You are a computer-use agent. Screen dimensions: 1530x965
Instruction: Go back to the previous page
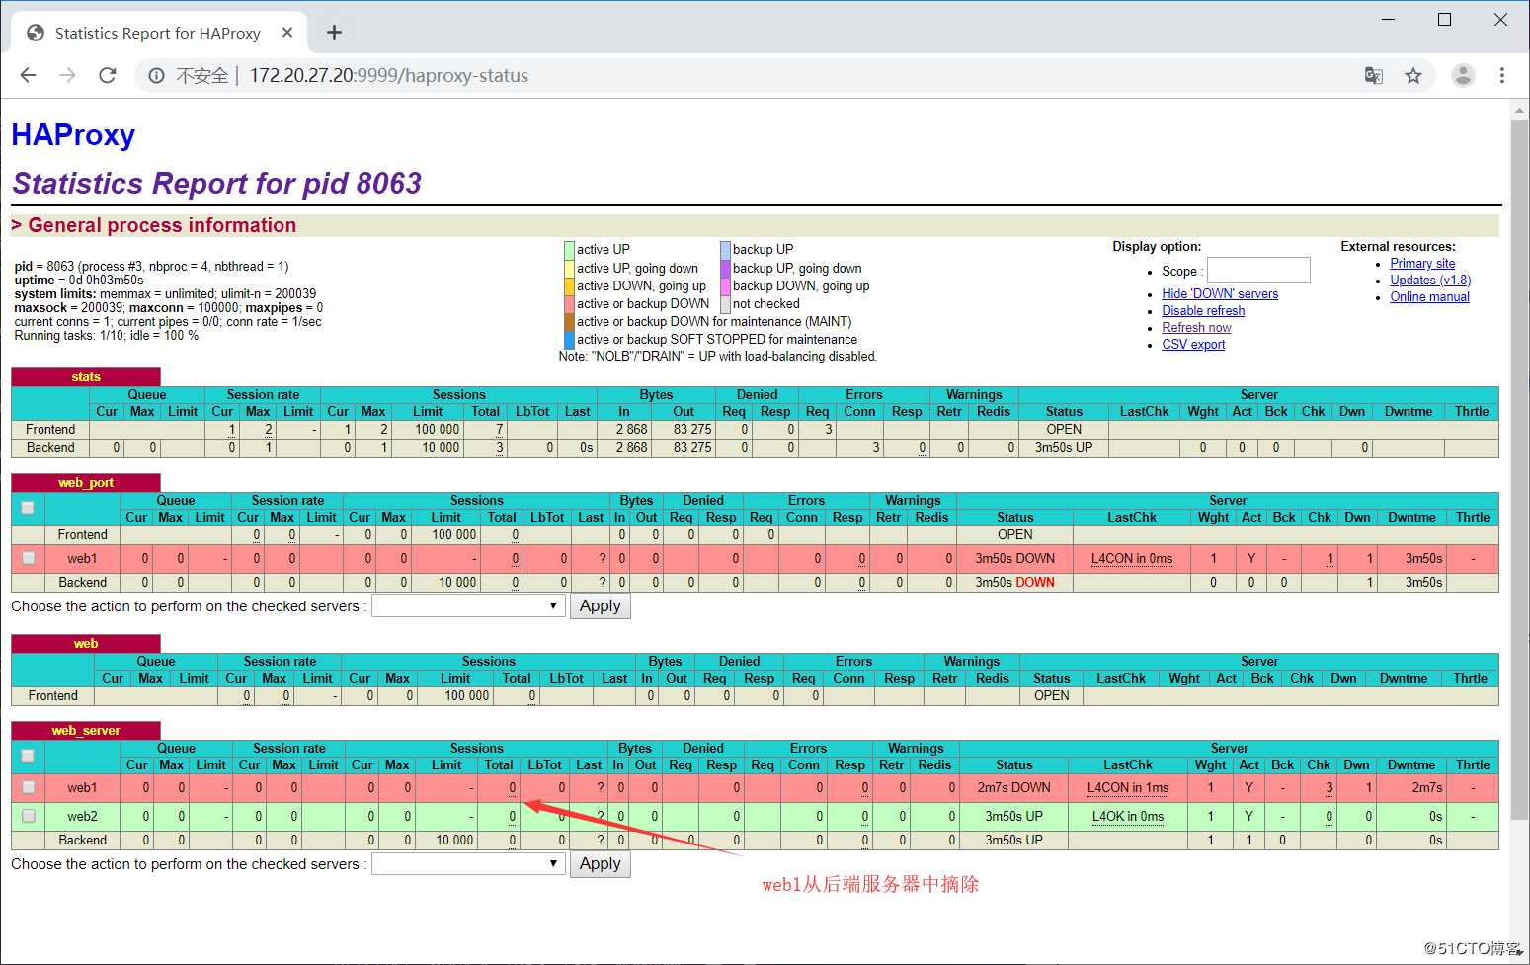click(x=28, y=75)
